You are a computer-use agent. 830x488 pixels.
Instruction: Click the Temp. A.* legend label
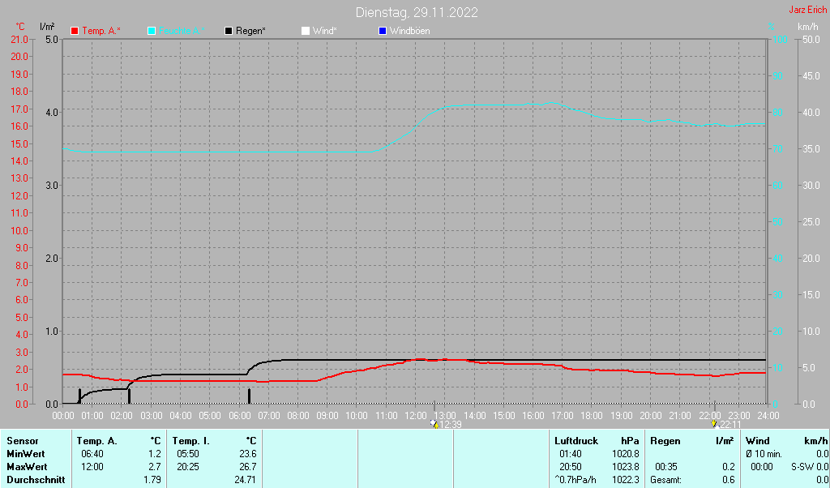click(101, 32)
